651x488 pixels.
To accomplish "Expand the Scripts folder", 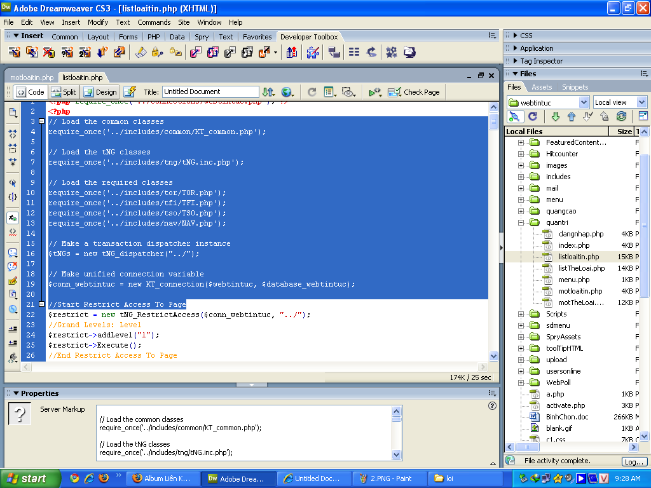I will click(x=521, y=314).
